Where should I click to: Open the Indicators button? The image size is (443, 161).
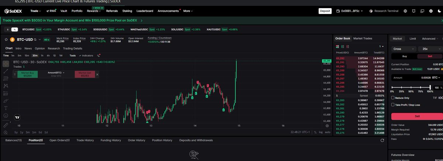86,55
